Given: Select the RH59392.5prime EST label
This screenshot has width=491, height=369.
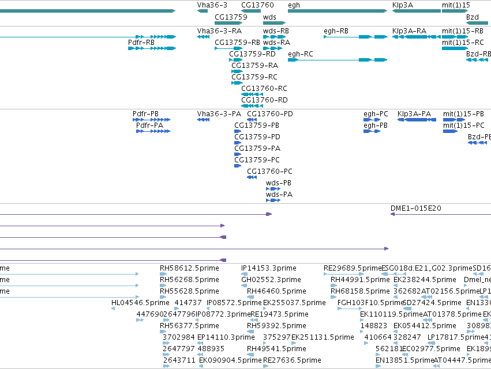Looking at the screenshot, I should 276,326.
